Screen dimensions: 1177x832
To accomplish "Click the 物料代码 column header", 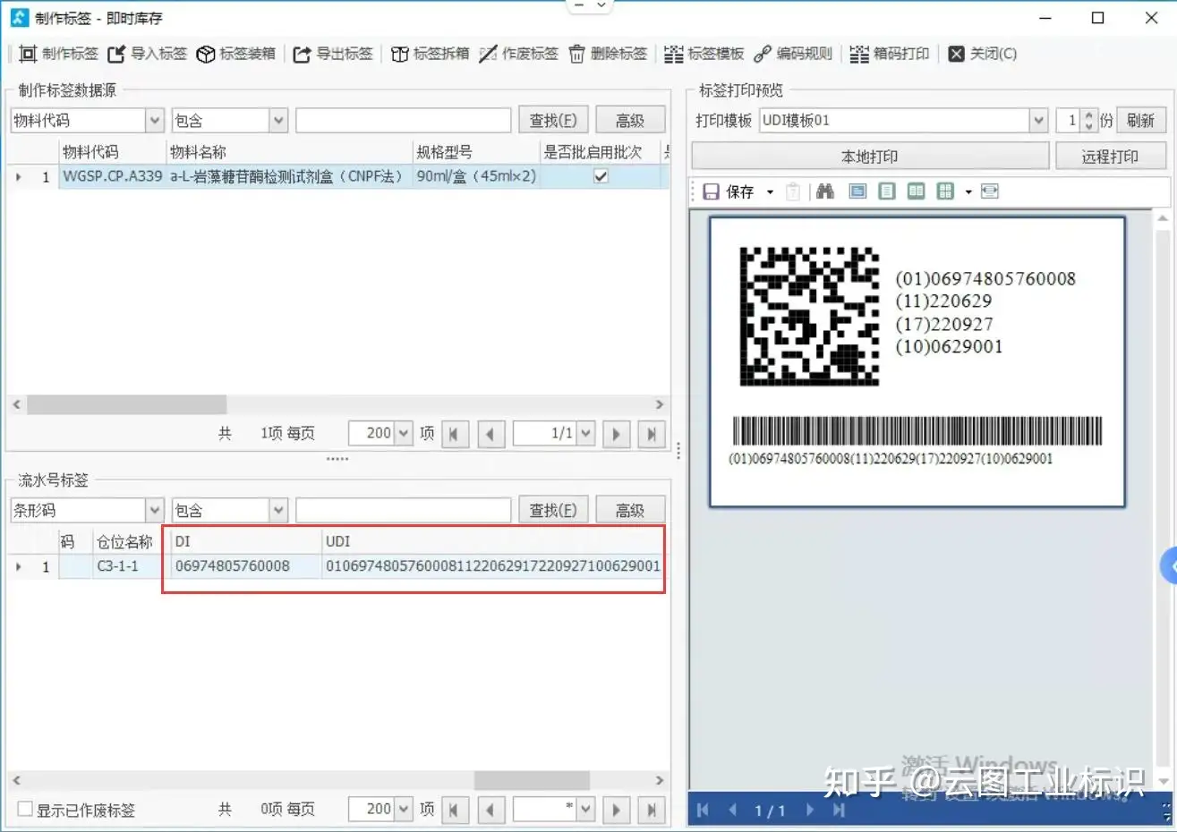I will (x=112, y=152).
